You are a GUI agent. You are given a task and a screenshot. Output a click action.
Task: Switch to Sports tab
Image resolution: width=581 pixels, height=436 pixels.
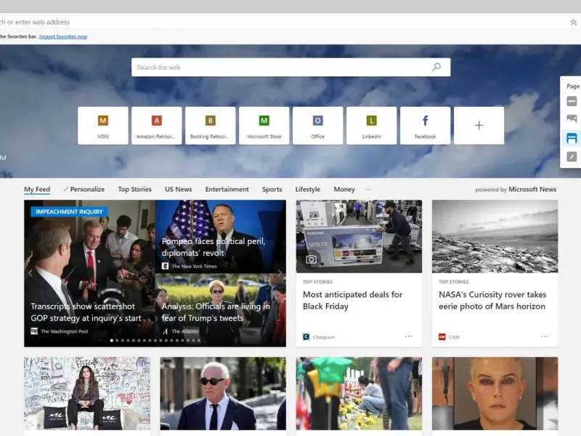point(272,189)
